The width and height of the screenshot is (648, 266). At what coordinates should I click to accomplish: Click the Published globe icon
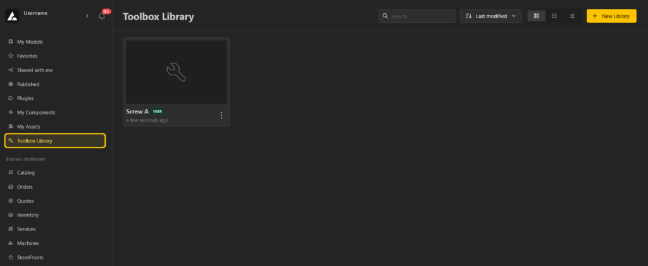pos(11,84)
